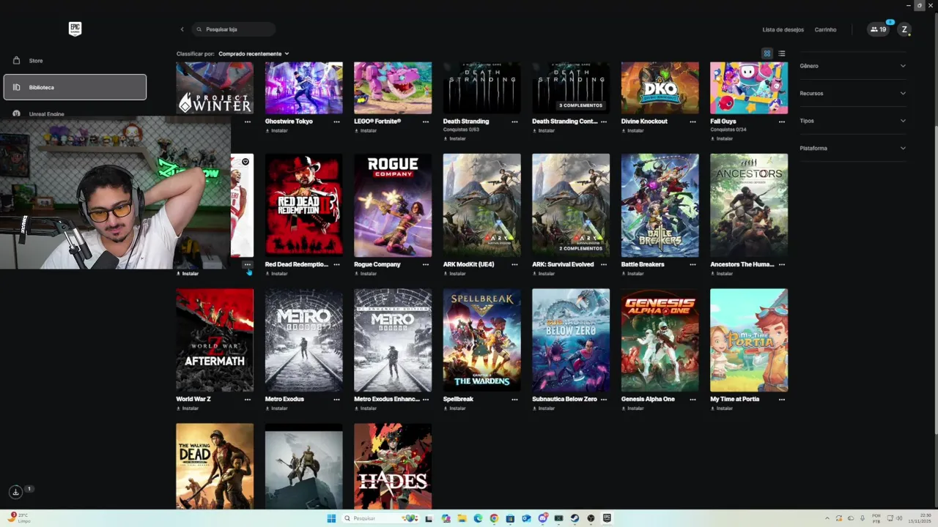Install My Time at Portia
938x527 pixels.
(721, 408)
